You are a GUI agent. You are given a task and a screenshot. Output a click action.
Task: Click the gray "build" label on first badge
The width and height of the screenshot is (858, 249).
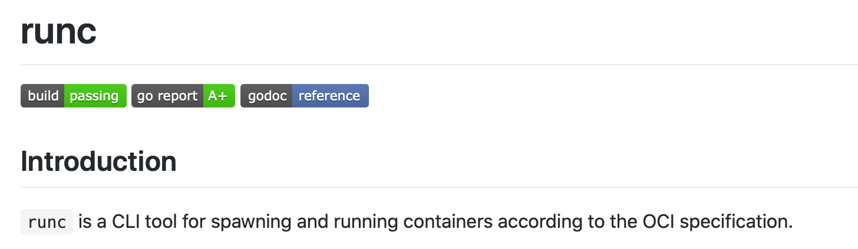(42, 96)
